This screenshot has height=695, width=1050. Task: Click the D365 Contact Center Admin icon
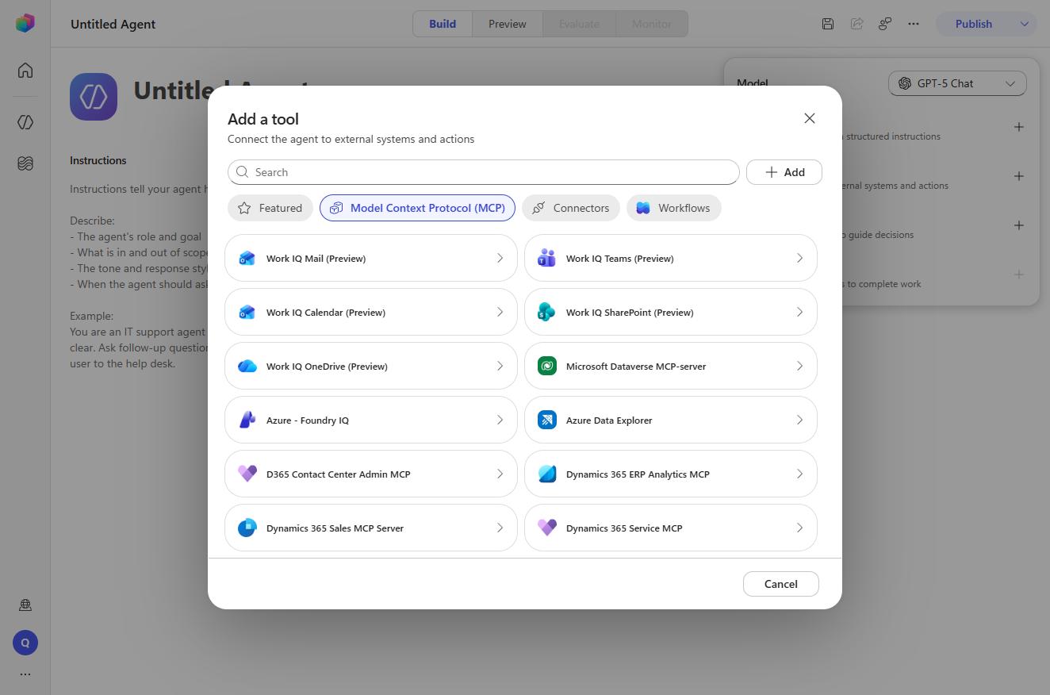click(x=247, y=474)
